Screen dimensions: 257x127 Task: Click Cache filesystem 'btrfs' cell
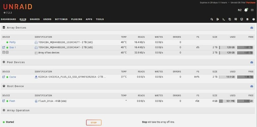click(197, 77)
